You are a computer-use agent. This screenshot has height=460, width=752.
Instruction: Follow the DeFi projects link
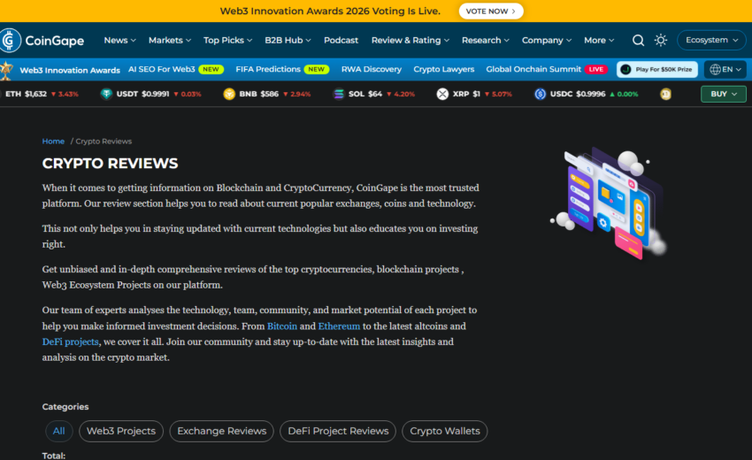(71, 342)
